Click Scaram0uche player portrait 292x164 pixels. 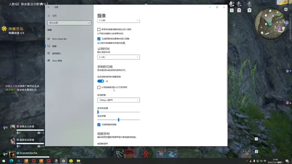pos(12,155)
